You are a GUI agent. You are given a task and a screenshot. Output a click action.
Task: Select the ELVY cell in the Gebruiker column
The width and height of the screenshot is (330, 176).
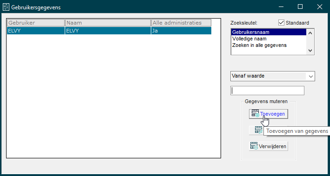(x=36, y=31)
